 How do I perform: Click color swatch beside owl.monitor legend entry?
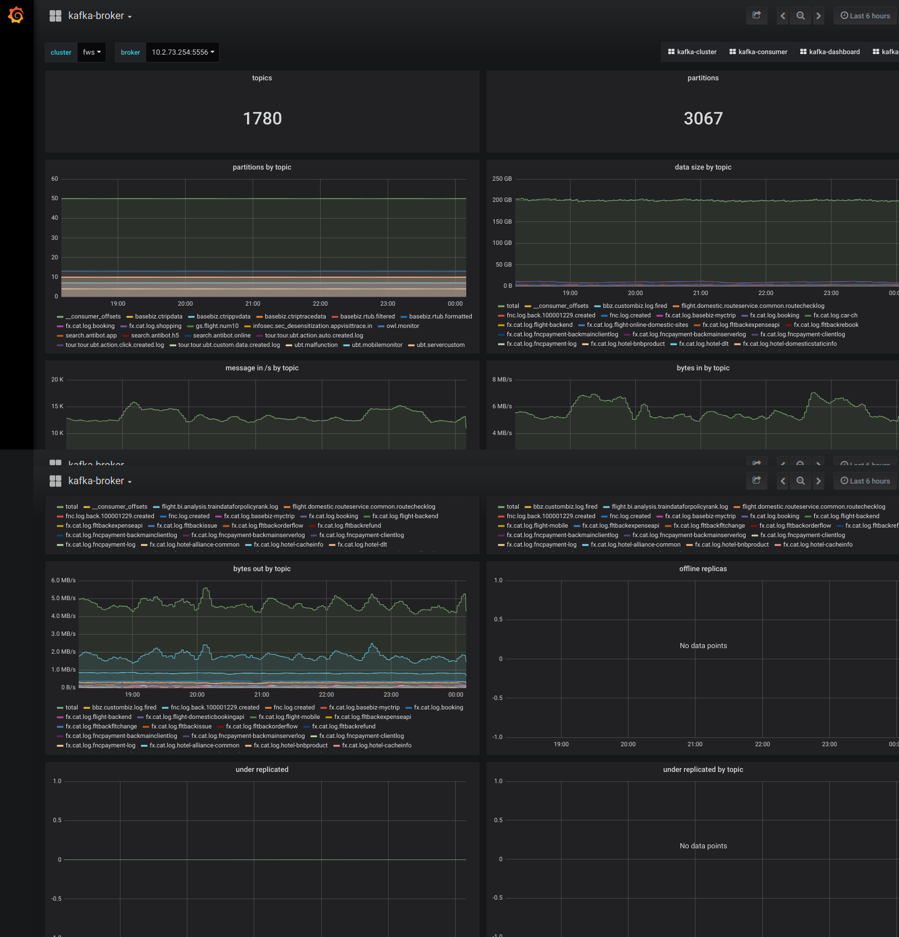381,326
